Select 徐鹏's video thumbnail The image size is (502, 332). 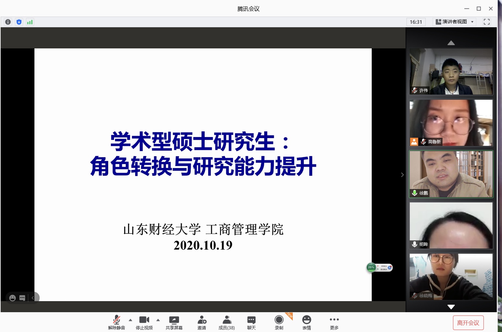click(x=451, y=174)
